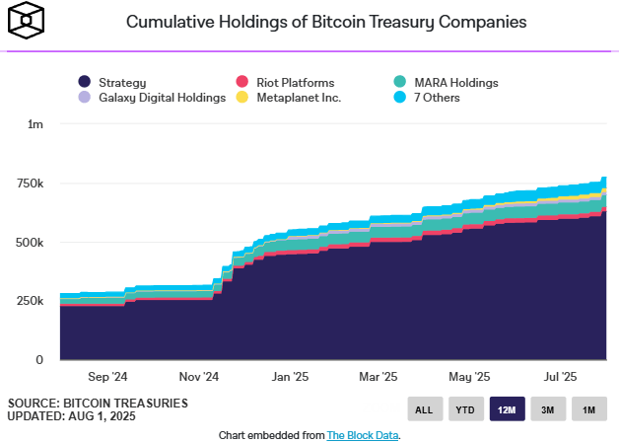Image resolution: width=619 pixels, height=443 pixels.
Task: Switch to the 3M time range
Action: coord(548,409)
